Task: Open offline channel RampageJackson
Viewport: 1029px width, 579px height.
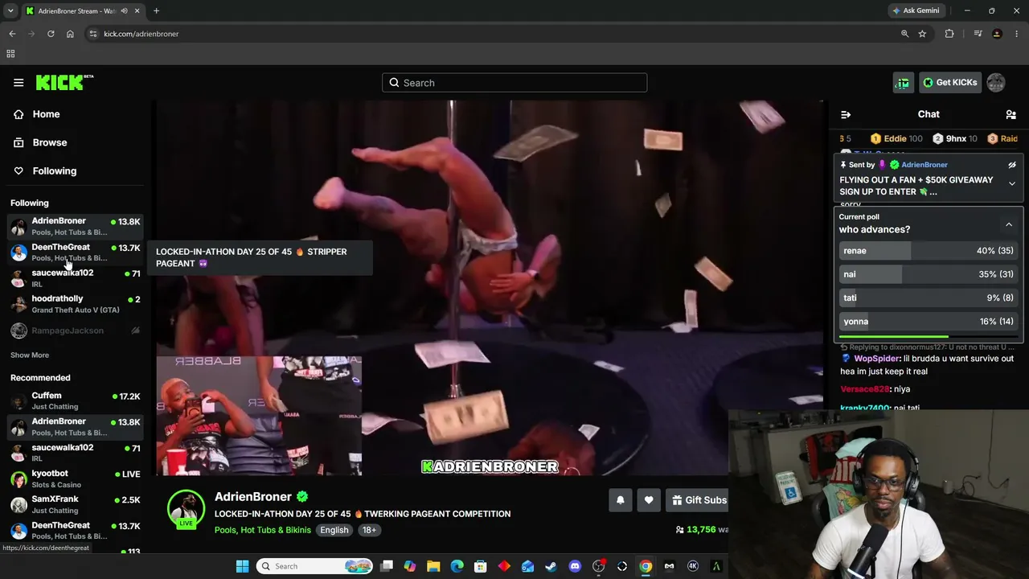Action: coord(75,331)
